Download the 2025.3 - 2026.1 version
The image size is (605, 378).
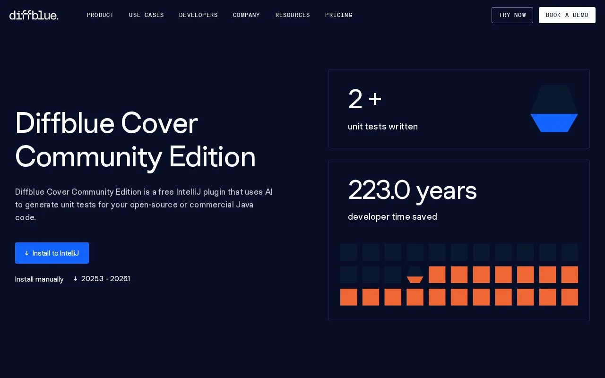click(102, 279)
